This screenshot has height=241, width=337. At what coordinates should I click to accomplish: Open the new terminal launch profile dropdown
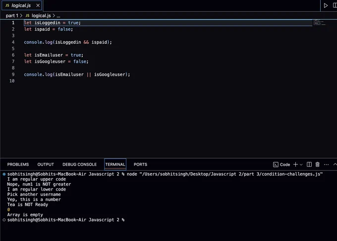[301, 165]
